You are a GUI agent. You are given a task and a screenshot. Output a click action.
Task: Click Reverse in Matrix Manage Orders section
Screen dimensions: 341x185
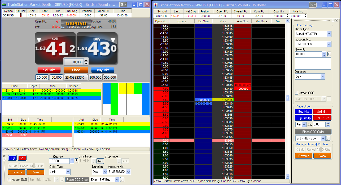pyautogui.click(x=304, y=156)
